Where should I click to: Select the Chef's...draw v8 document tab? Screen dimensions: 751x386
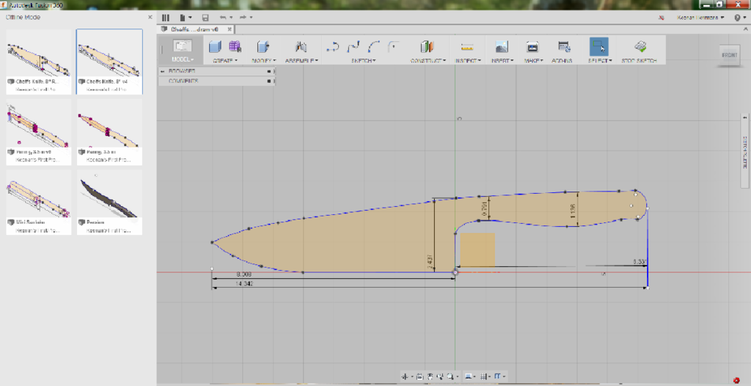(194, 29)
